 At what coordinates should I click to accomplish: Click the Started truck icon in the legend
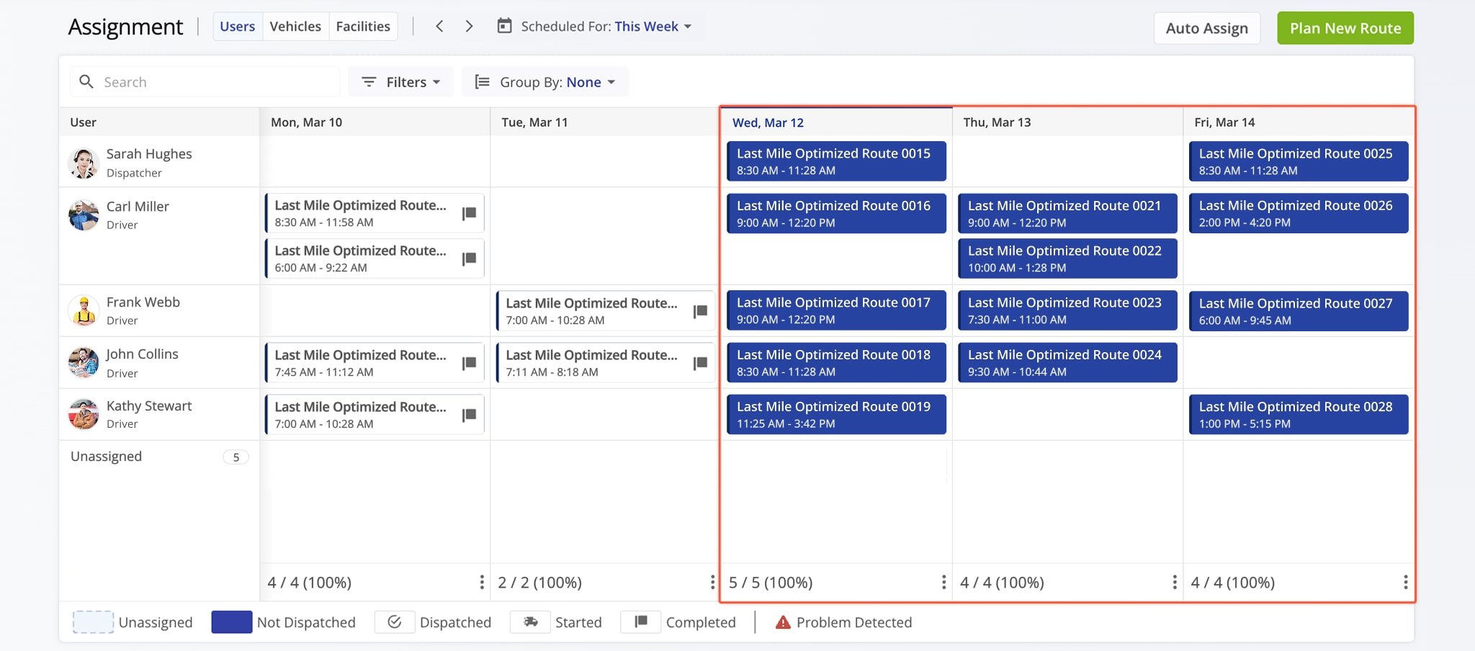click(x=531, y=621)
